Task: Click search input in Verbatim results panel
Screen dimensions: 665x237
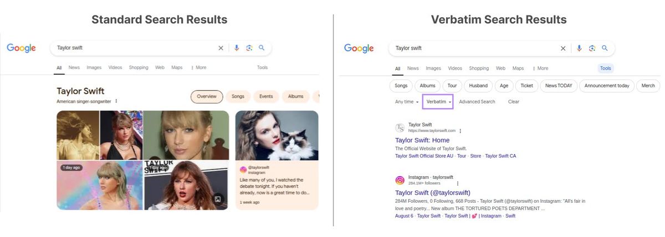Action: (x=475, y=48)
